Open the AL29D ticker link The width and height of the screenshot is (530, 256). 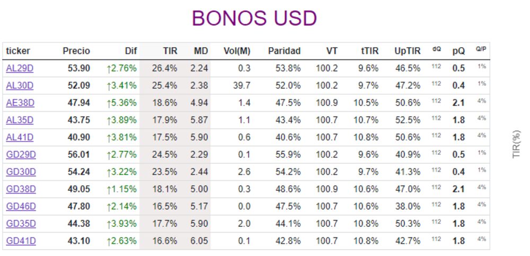[x=20, y=68]
